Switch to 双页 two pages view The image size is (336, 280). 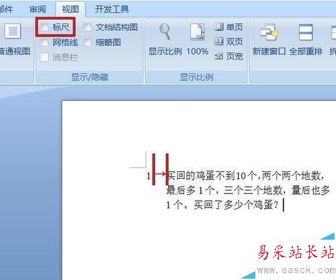tap(228, 42)
